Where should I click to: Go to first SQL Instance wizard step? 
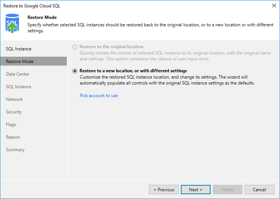pyautogui.click(x=19, y=49)
